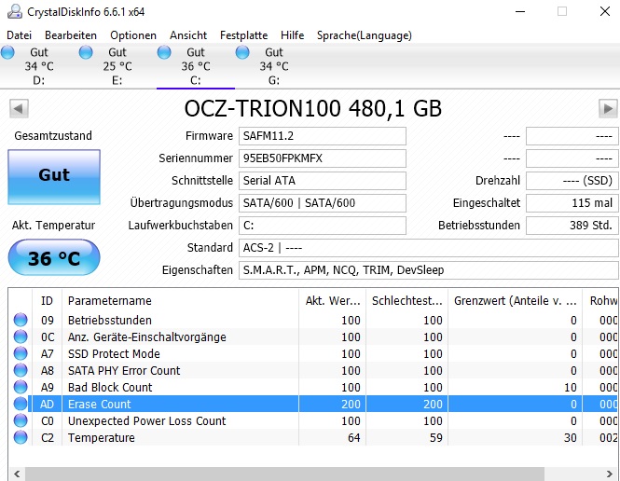Select drive C: tab at 36 °C
Viewport: 620px width, 481px height.
[196, 66]
